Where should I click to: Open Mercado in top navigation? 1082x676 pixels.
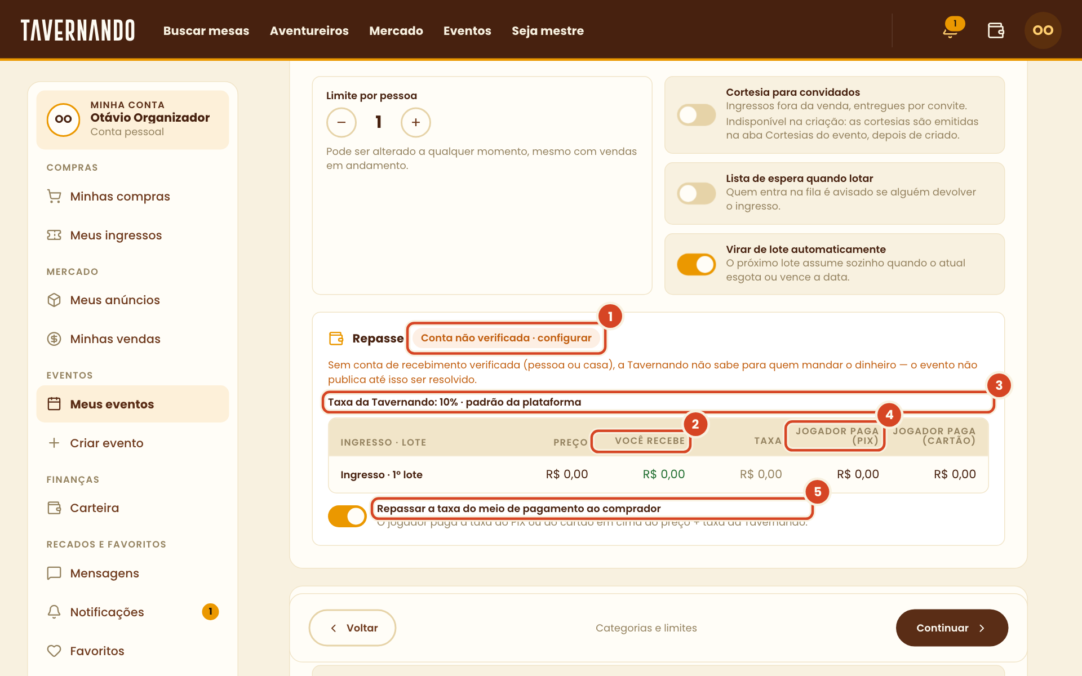[396, 30]
